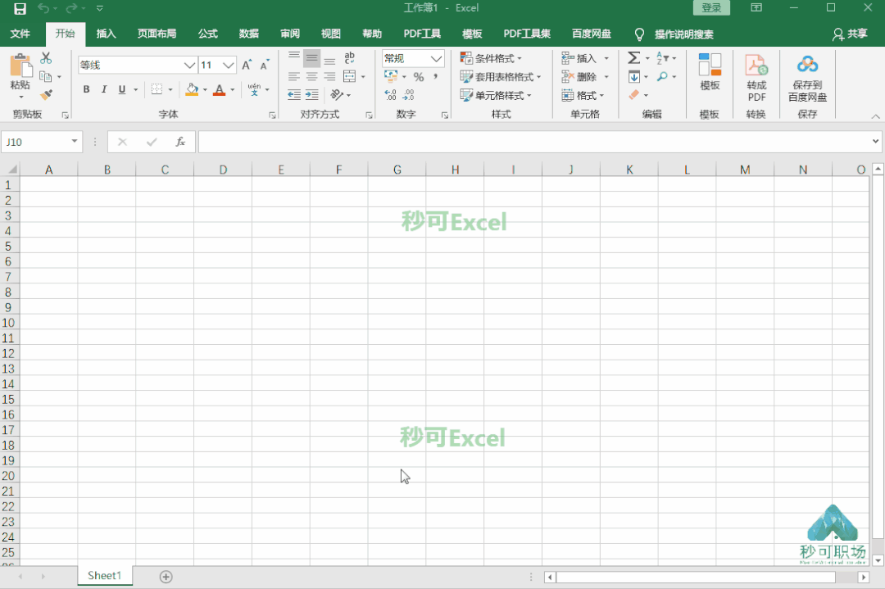Click the AutoSum Σ icon

coord(633,57)
